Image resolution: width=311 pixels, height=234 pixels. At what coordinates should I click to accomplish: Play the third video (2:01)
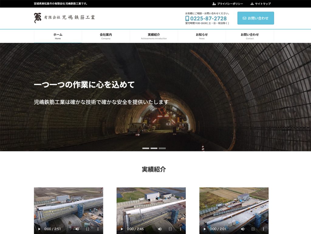(205, 229)
